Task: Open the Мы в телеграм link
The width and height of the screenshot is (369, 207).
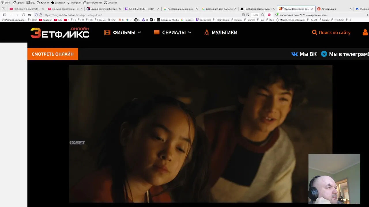Action: click(345, 54)
